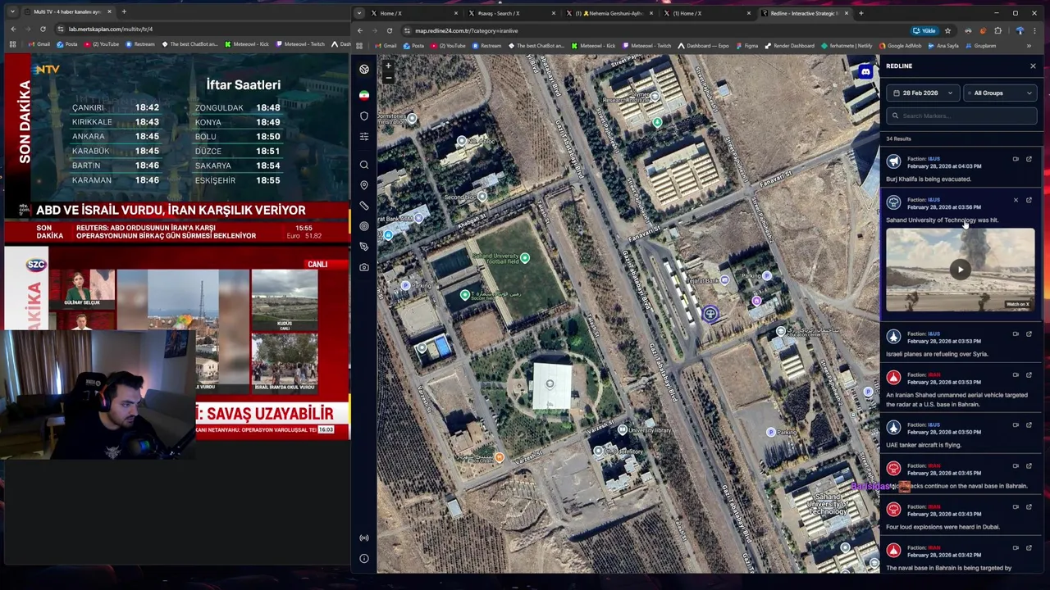
Task: Open the 28 Feb 2026 date dropdown
Action: click(x=922, y=93)
